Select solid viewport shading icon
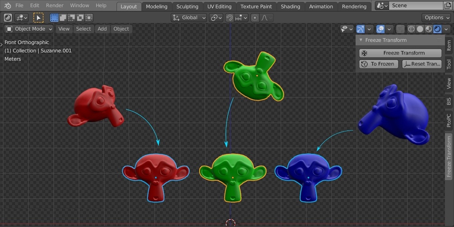 pyautogui.click(x=420, y=29)
